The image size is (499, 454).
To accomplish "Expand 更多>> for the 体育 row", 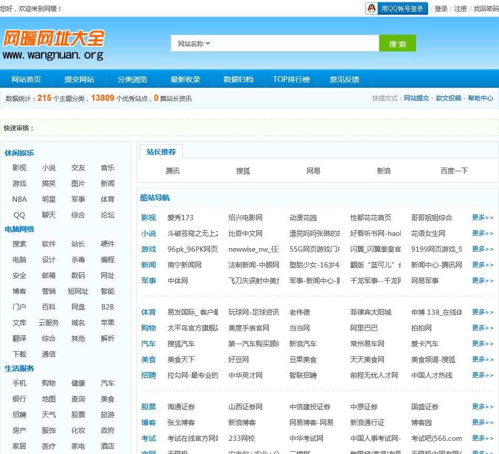I will click(482, 312).
